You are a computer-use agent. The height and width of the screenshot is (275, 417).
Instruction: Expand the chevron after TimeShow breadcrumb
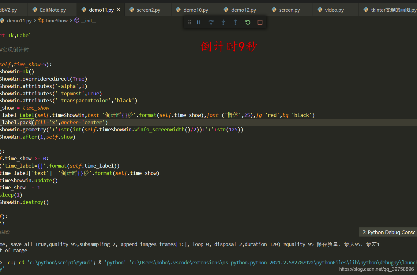tap(70, 20)
